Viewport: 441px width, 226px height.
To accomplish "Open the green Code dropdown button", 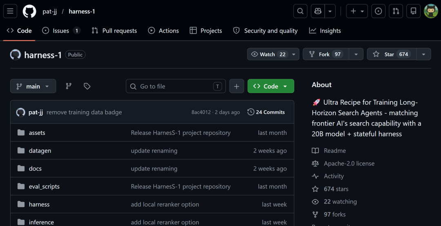I will [x=271, y=86].
